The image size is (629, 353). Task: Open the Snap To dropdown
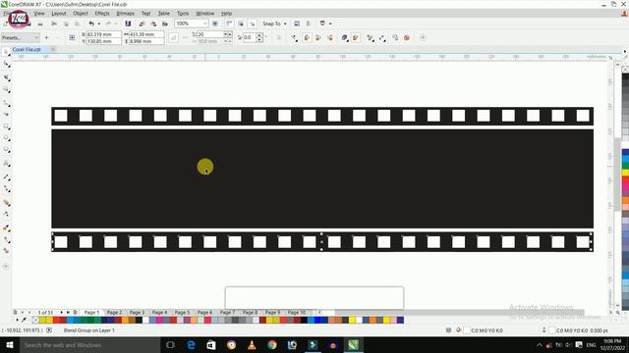275,24
